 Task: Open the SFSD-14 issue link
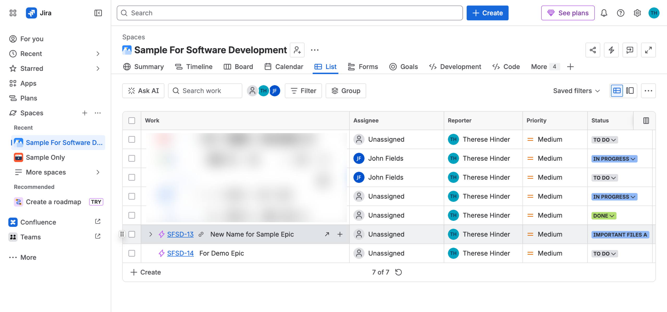pos(180,253)
